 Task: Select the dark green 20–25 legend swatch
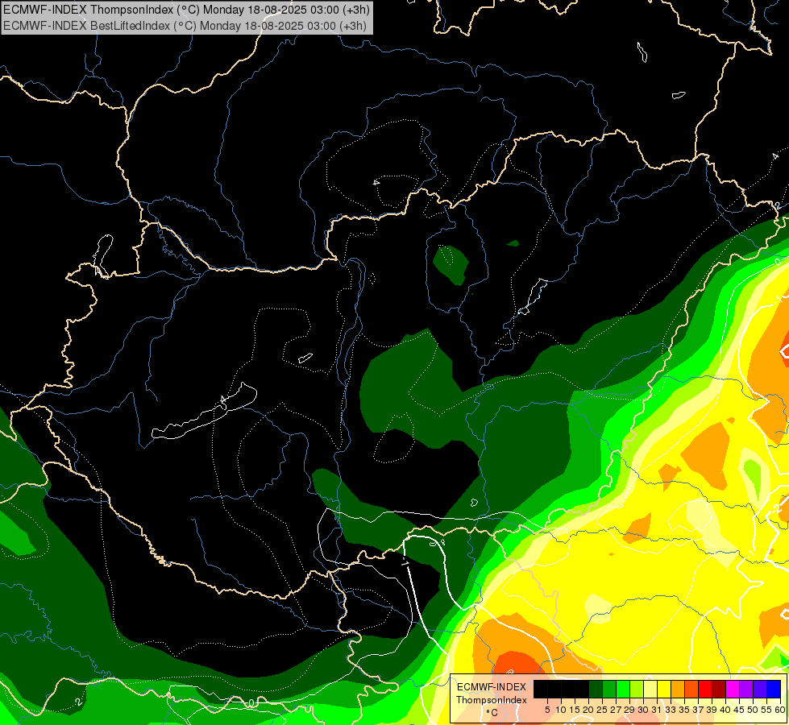[596, 689]
